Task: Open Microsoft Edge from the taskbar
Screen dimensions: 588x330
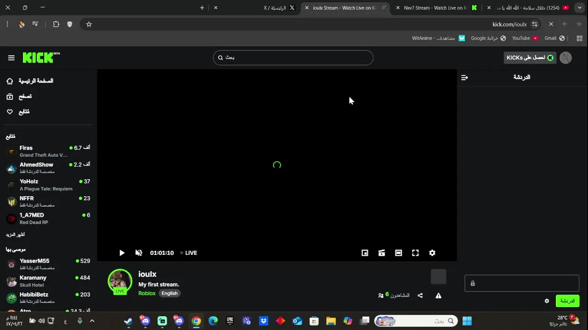Action: [x=213, y=321]
